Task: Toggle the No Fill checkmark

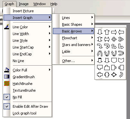Action: [x=7, y=97]
